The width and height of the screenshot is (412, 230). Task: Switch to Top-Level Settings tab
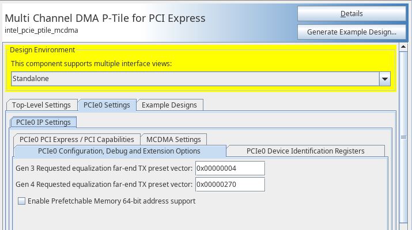[x=41, y=105]
